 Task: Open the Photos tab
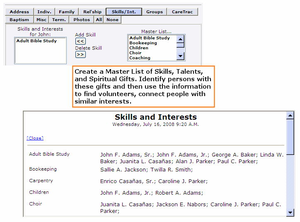click(82, 19)
